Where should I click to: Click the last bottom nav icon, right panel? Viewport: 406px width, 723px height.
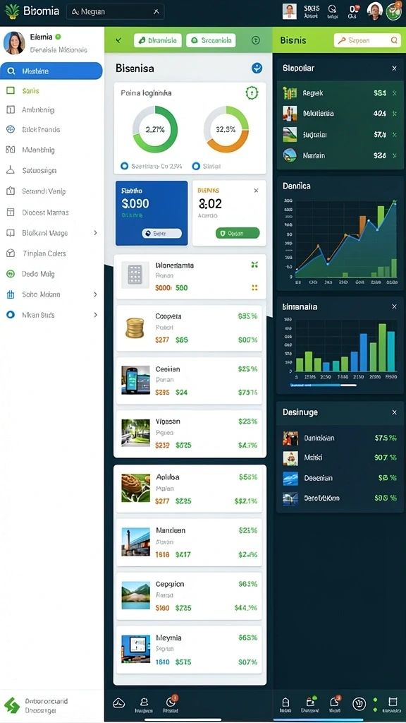tap(393, 703)
